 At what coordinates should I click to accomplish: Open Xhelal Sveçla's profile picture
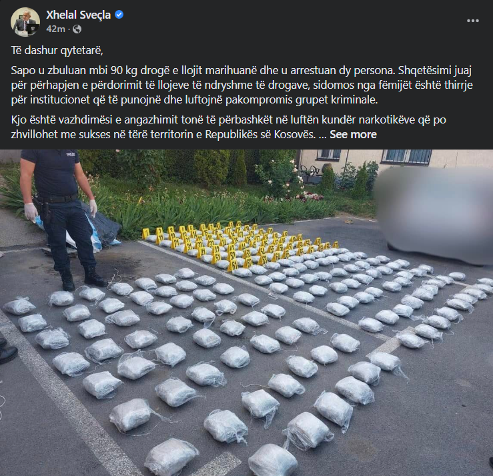coord(25,22)
